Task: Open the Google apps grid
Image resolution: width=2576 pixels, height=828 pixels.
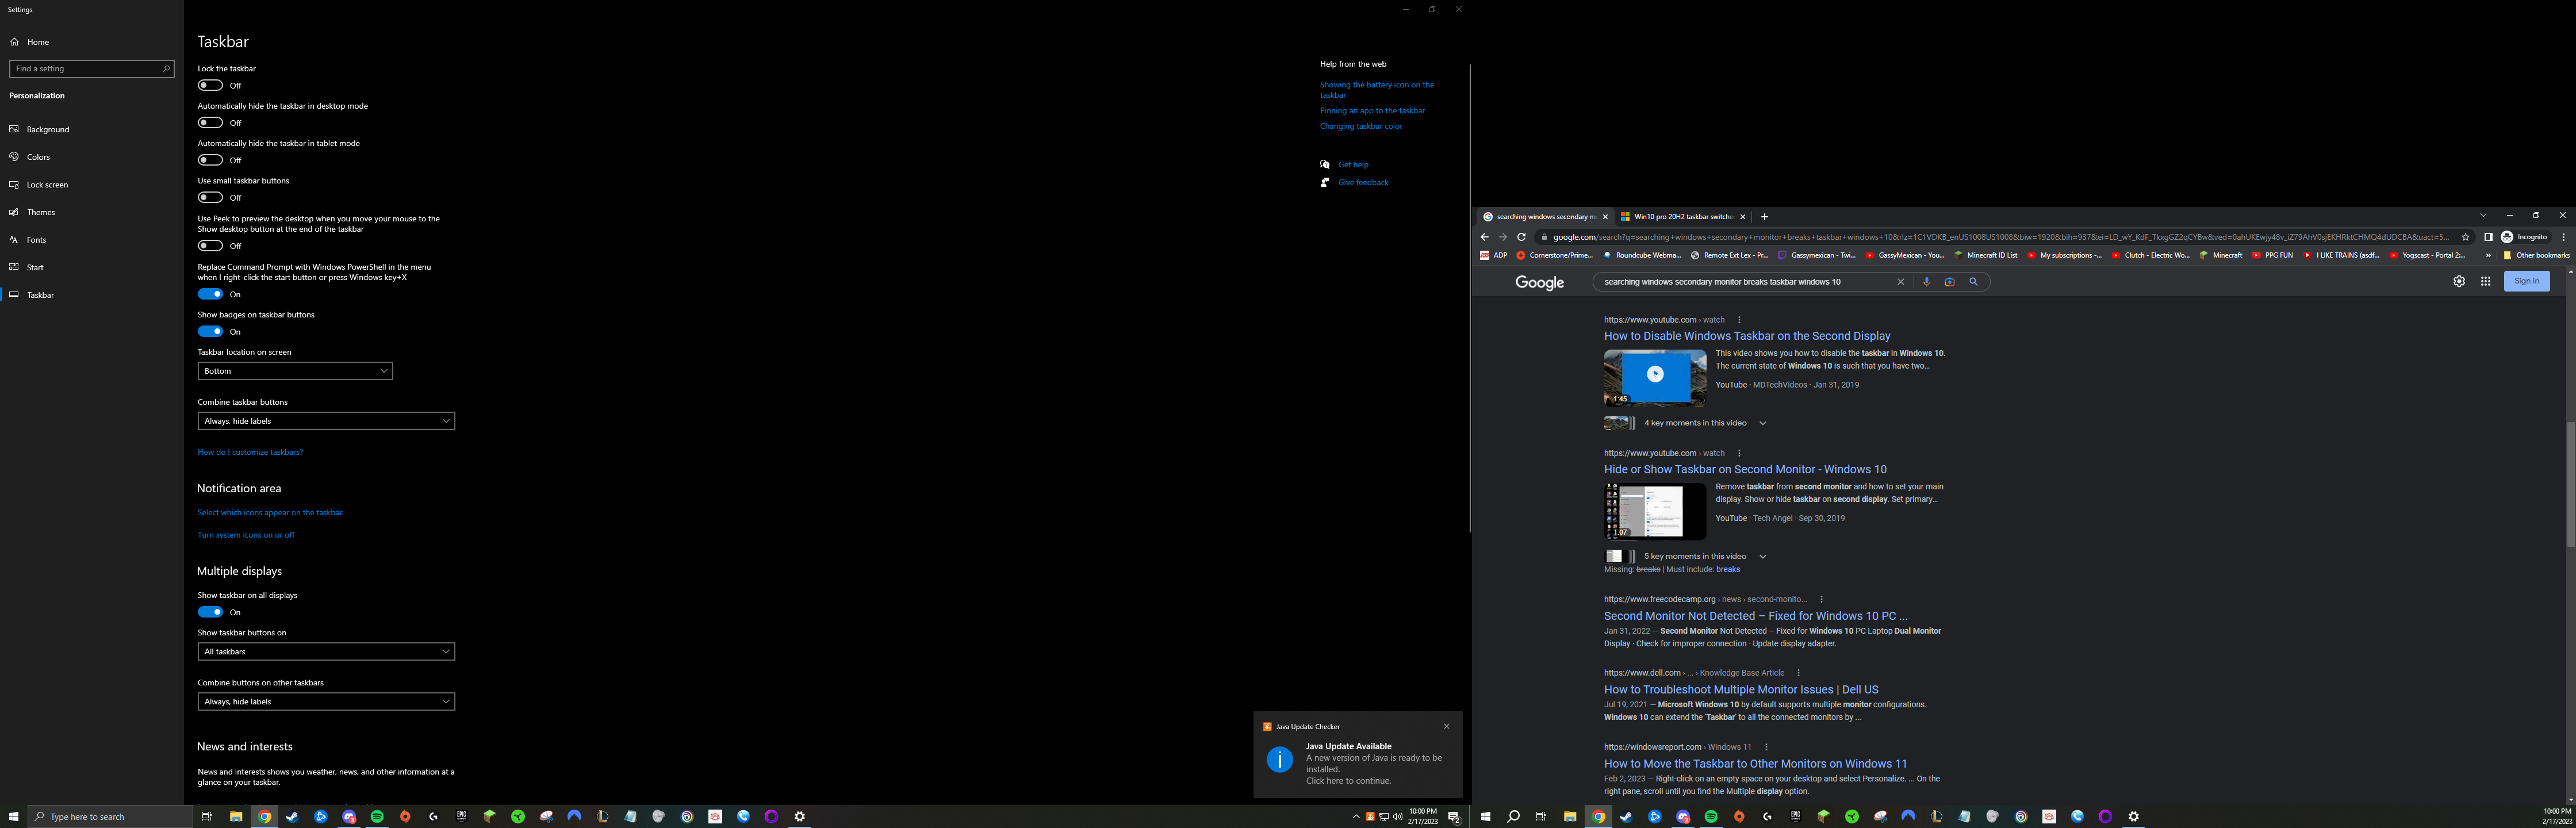Action: [2485, 281]
